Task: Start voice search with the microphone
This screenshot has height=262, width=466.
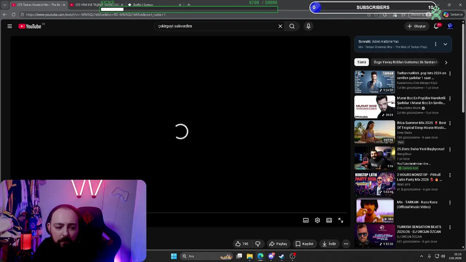Action: coord(308,26)
